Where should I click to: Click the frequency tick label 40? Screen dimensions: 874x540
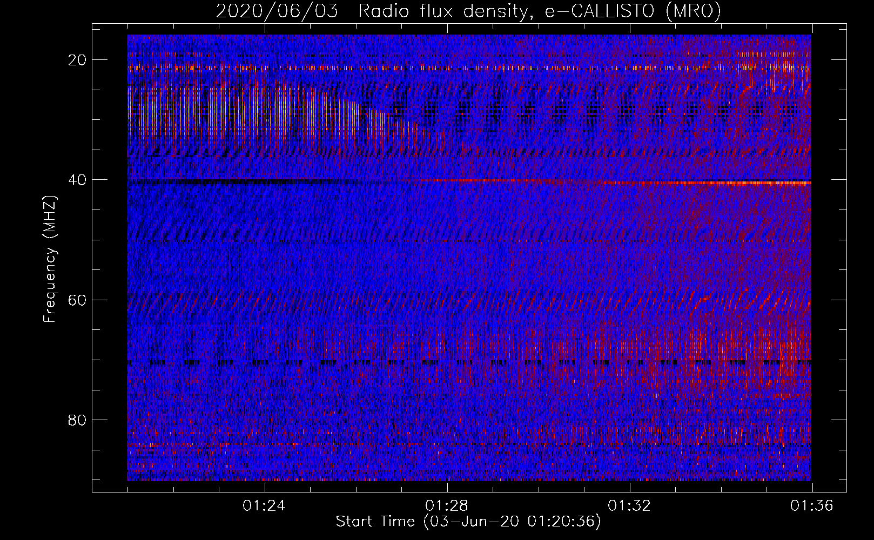point(77,180)
